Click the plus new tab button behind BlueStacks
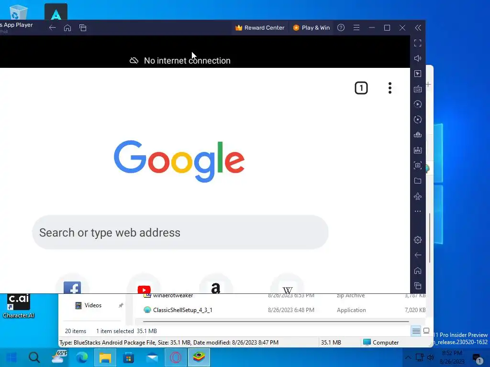 428,84
